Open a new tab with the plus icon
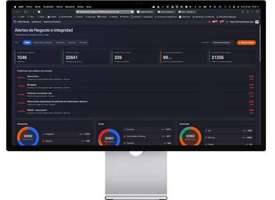 [252, 12]
